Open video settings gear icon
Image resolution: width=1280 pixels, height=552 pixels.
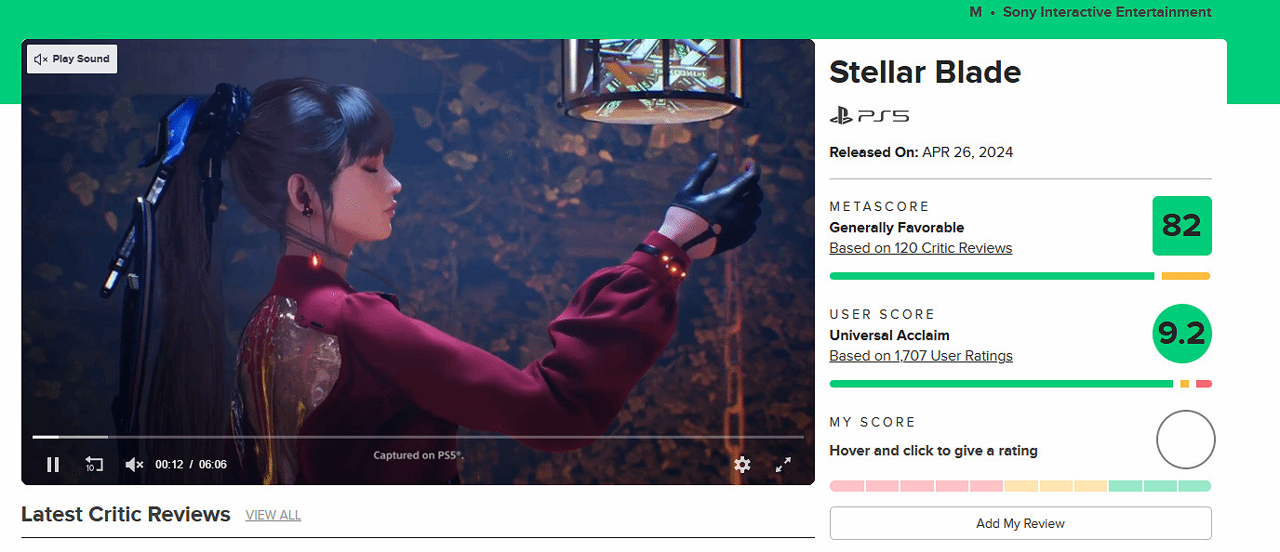[741, 464]
